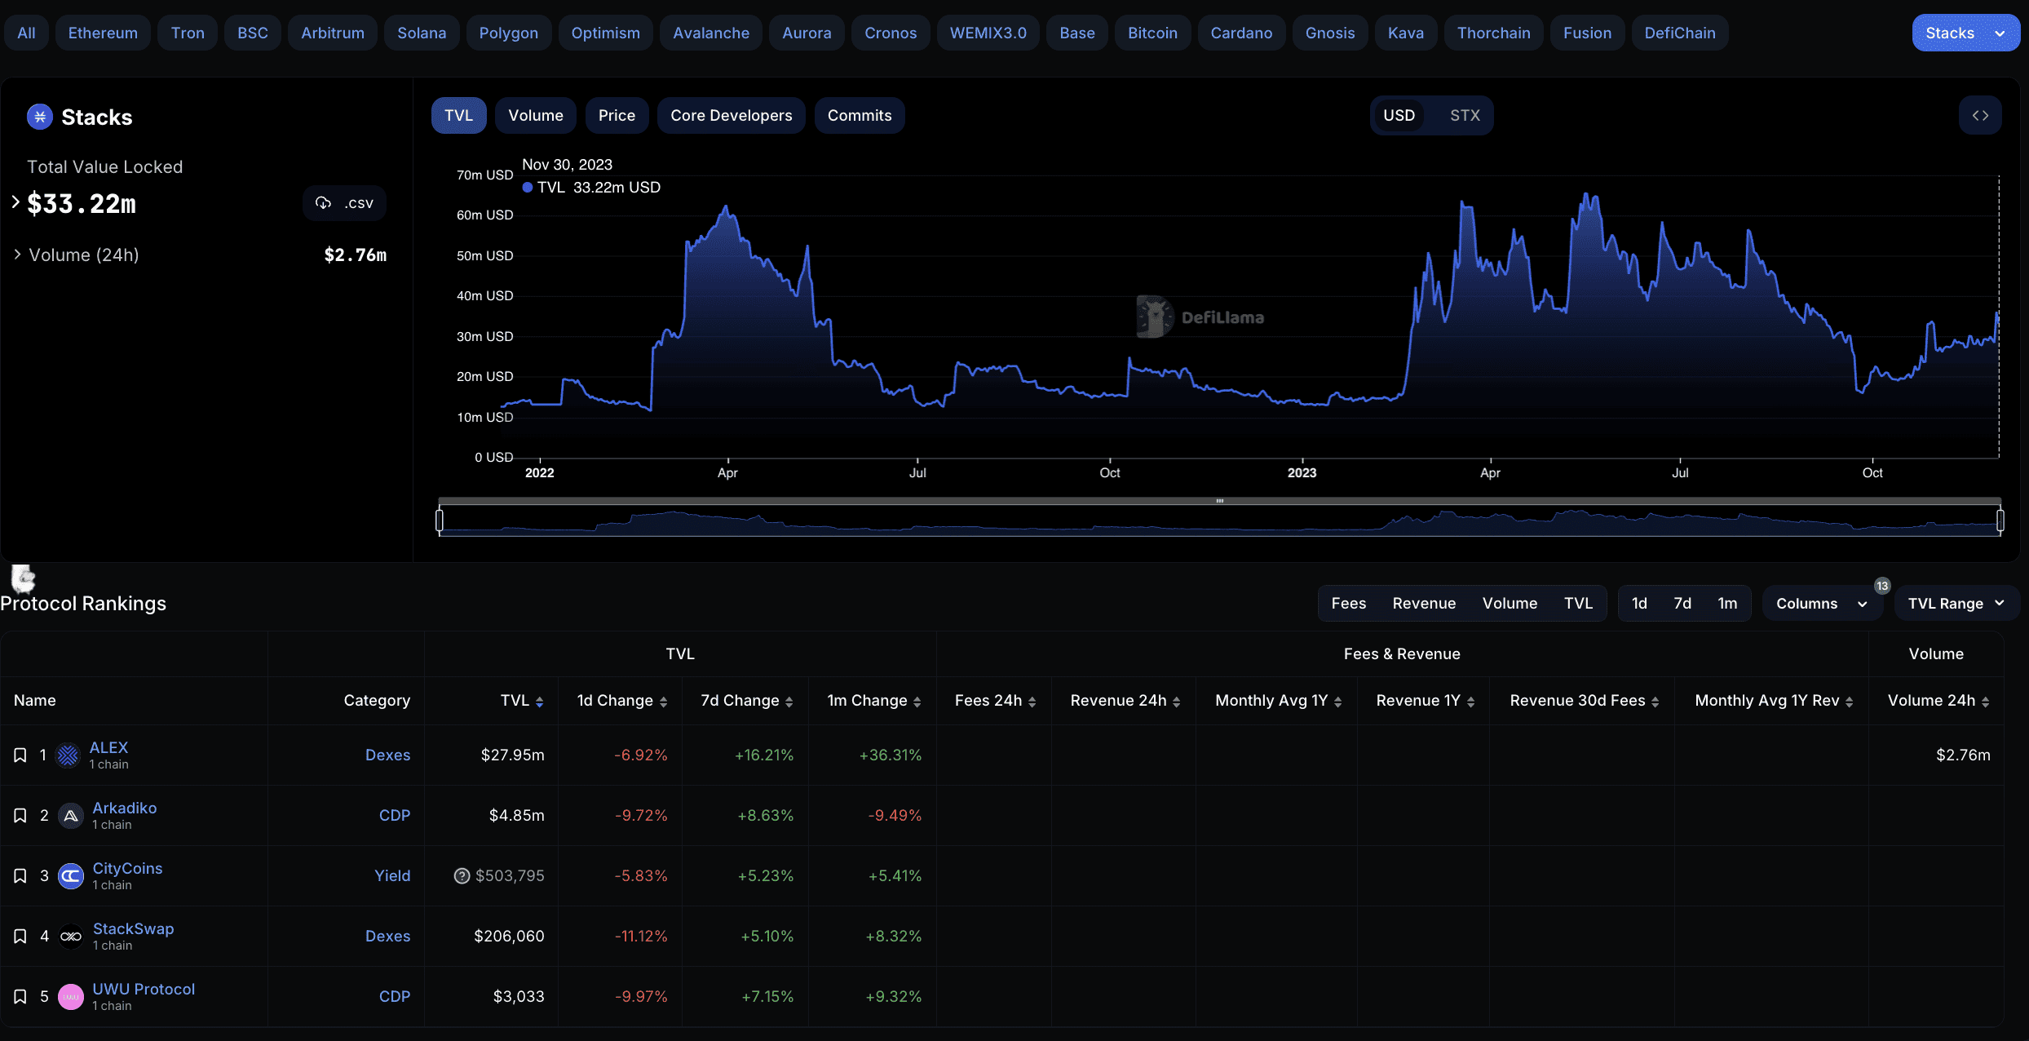The height and width of the screenshot is (1041, 2029).
Task: Bookmark the UWU Protocol row
Action: pos(20,997)
